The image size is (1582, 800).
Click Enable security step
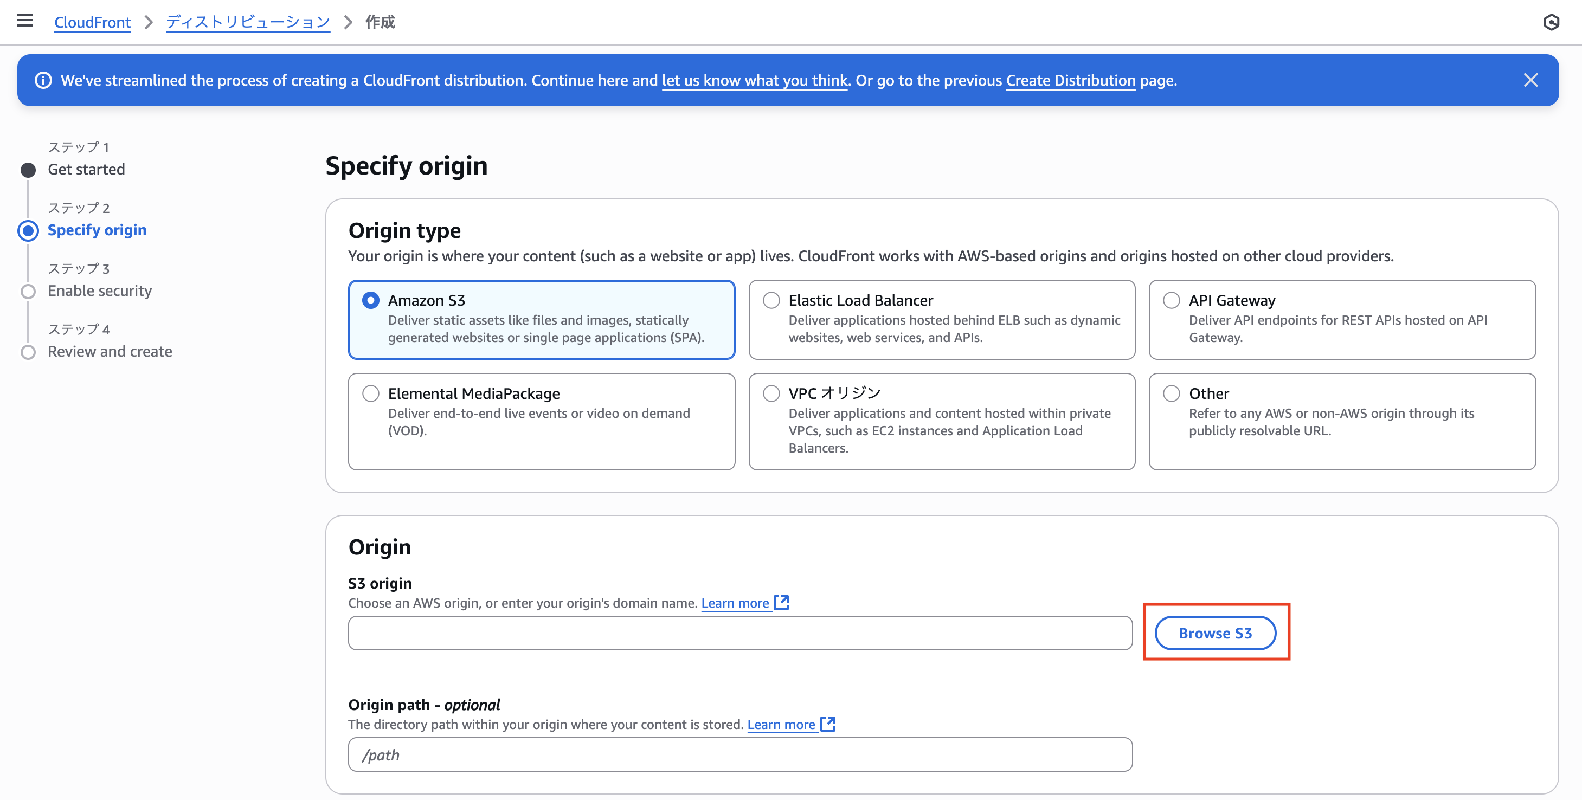tap(100, 291)
